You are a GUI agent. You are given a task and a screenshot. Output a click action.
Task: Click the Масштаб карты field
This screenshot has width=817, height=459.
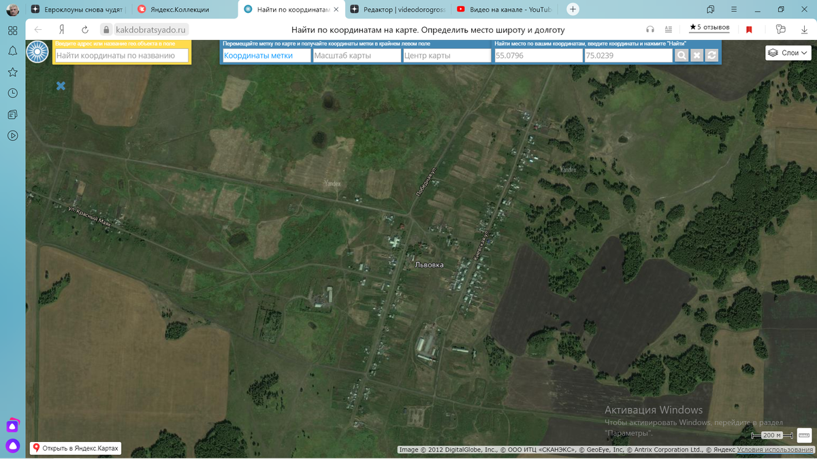point(356,56)
